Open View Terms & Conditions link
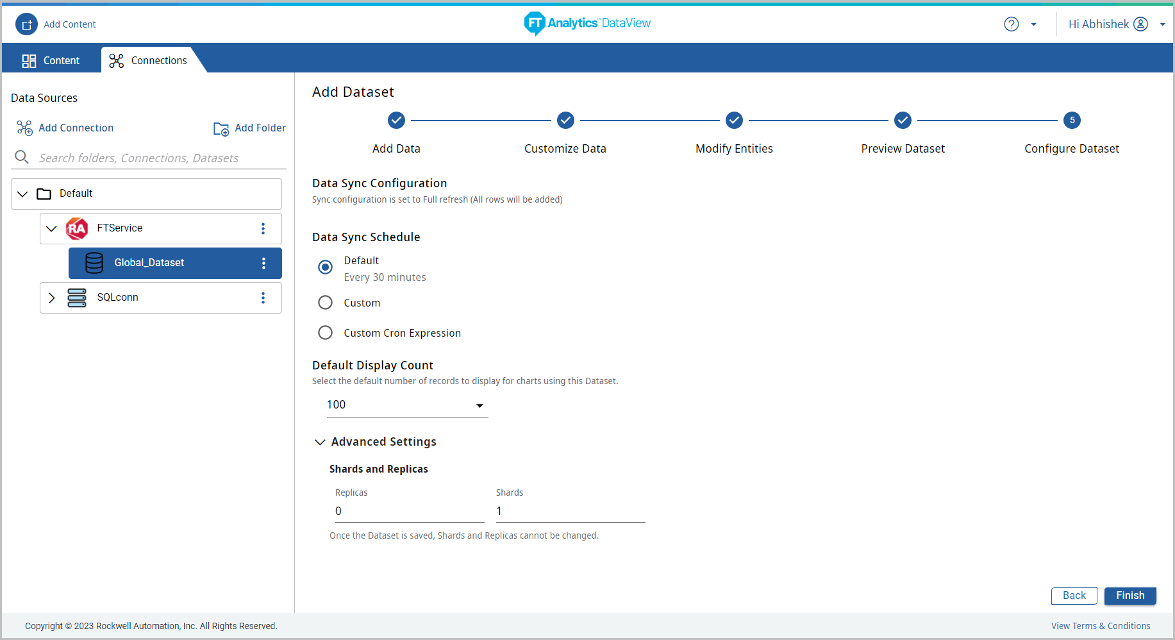The image size is (1175, 640). coord(1101,626)
